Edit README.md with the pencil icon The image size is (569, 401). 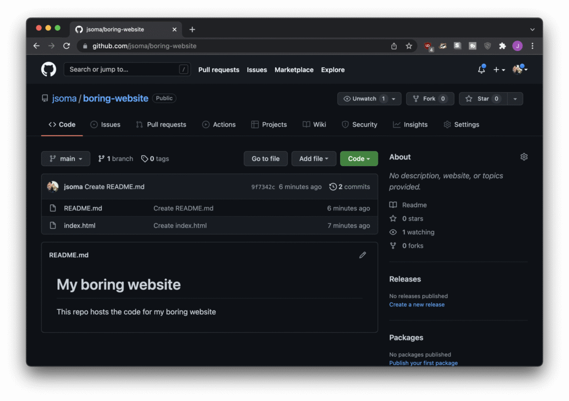[x=363, y=255]
